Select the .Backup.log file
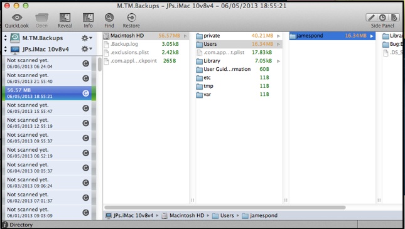 pyautogui.click(x=146, y=44)
